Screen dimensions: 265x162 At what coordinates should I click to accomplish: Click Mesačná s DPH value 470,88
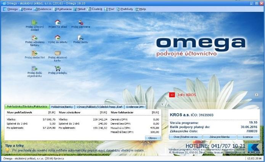pos(155,128)
